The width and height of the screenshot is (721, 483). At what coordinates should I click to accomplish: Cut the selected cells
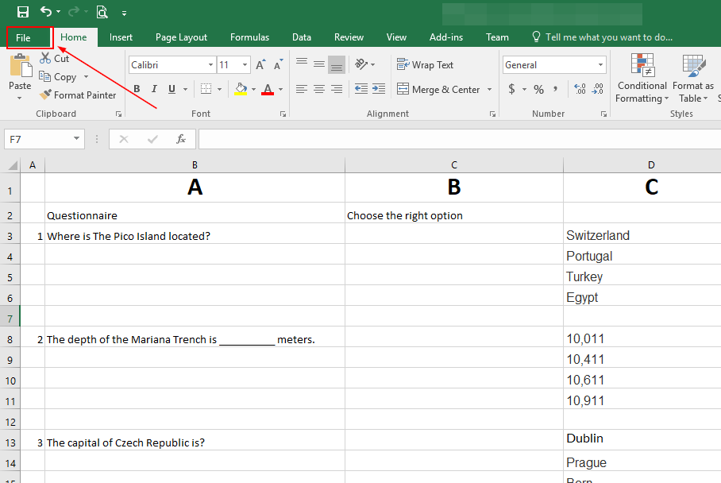click(x=54, y=59)
